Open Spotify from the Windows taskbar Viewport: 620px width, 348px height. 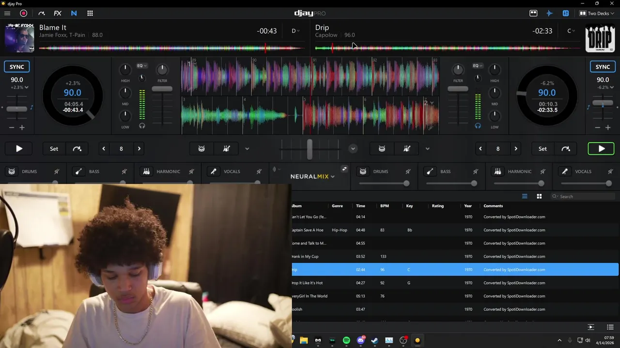click(x=346, y=340)
